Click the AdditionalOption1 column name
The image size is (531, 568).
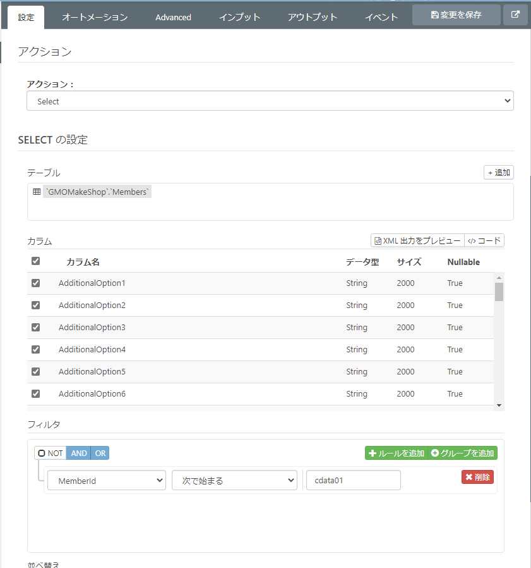point(92,283)
